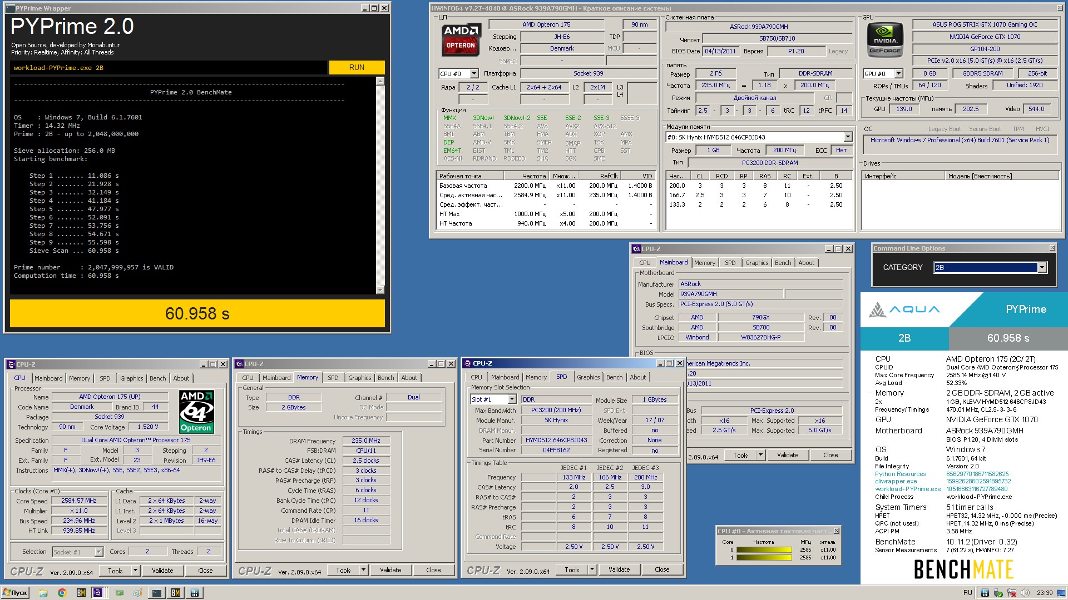Click the workload-PYPrime.exe 2B input field
Image resolution: width=1068 pixels, height=600 pixels.
tap(169, 68)
